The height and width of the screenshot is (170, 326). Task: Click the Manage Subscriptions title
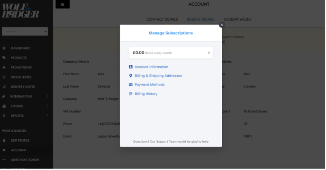point(171,33)
